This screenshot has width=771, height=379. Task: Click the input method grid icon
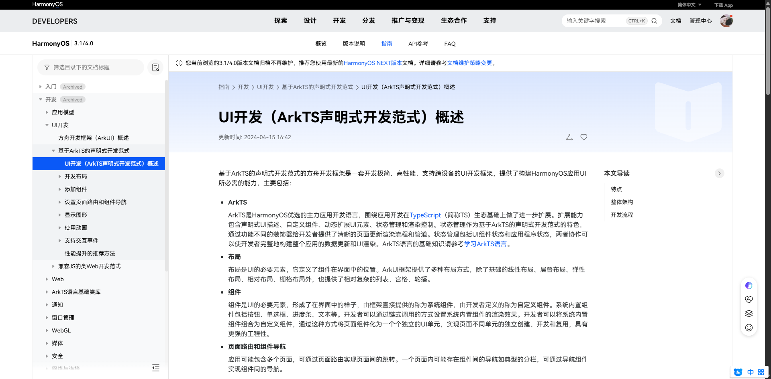(761, 372)
